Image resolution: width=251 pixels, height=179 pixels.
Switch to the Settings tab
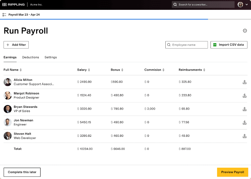coord(51,57)
